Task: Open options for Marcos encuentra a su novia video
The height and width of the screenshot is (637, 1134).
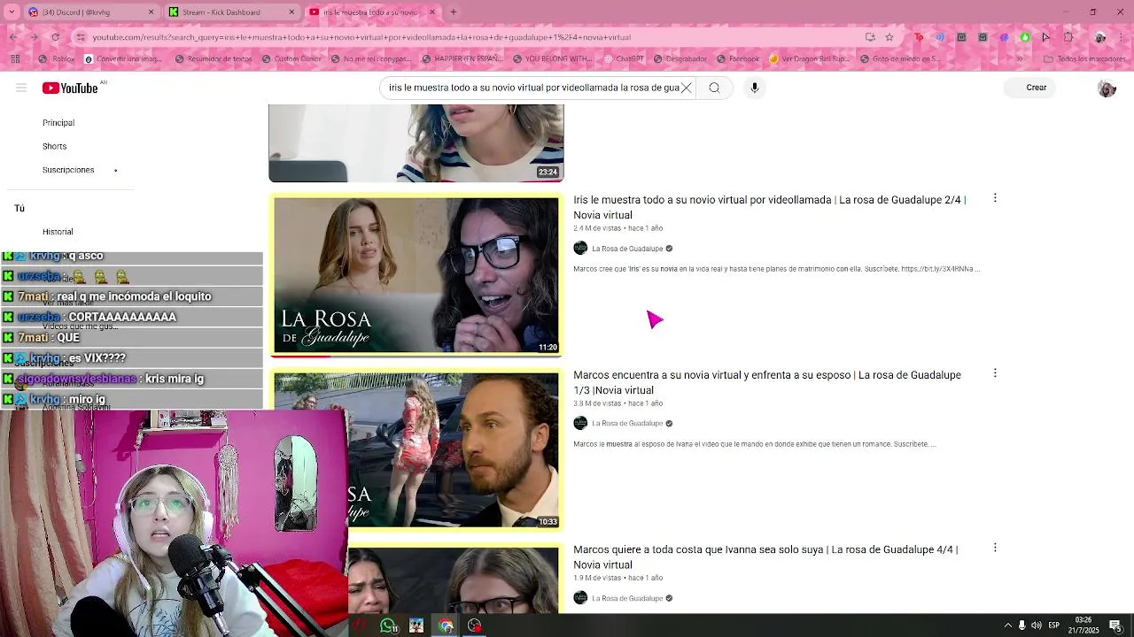Action: [995, 373]
